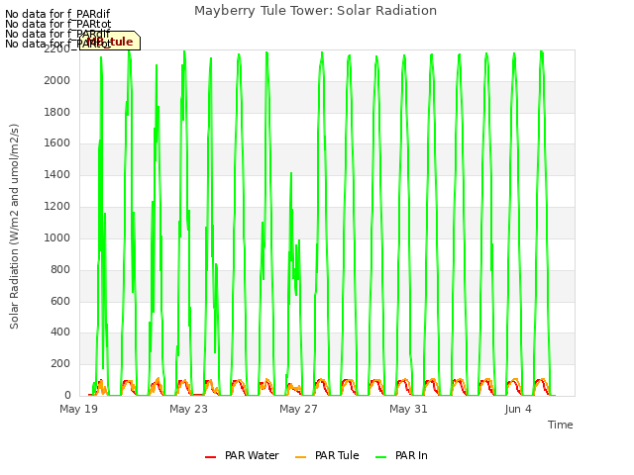
Task: Click the 1000 y-axis tick label
Action: click(x=57, y=237)
